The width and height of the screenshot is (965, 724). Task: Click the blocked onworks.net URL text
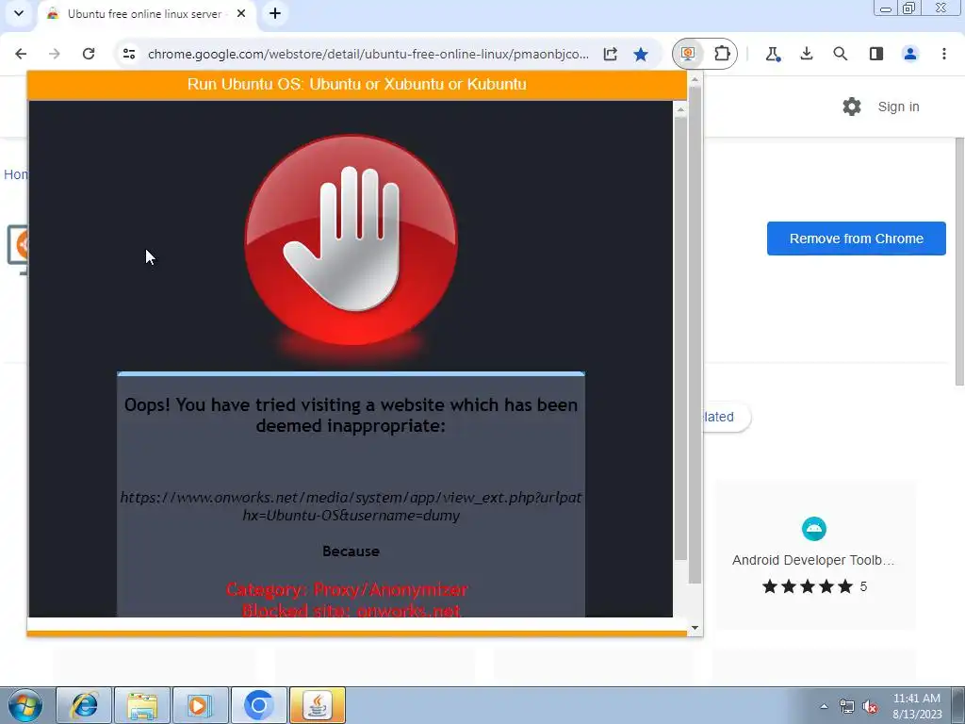tap(351, 506)
